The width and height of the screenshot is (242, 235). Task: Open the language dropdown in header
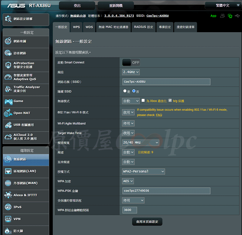point(223,5)
